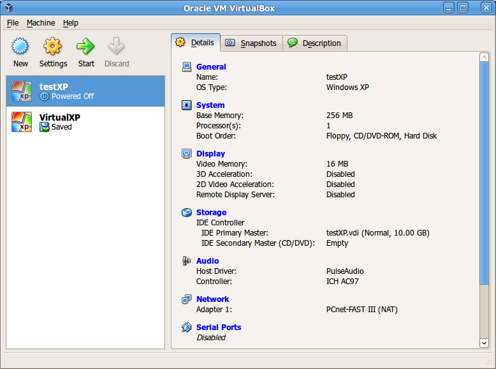Click the Powered Off status icon
This screenshot has height=369, width=496.
(x=44, y=96)
